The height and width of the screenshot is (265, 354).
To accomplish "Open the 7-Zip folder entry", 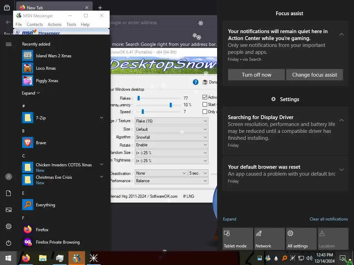I will [x=63, y=118].
